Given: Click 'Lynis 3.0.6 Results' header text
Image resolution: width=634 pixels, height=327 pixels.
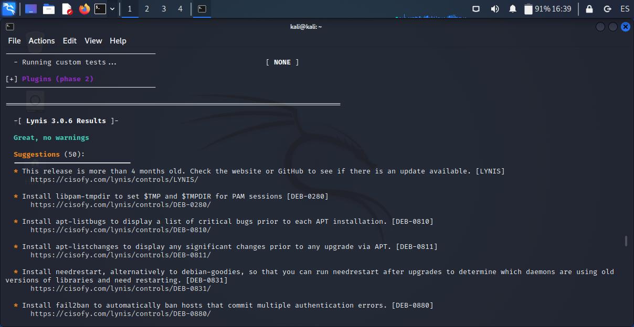Looking at the screenshot, I should (66, 121).
